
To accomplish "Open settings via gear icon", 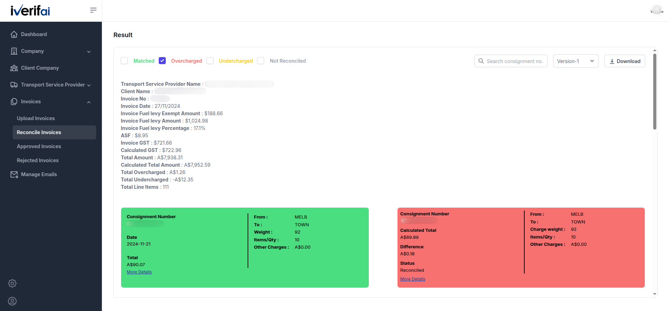I will click(12, 283).
